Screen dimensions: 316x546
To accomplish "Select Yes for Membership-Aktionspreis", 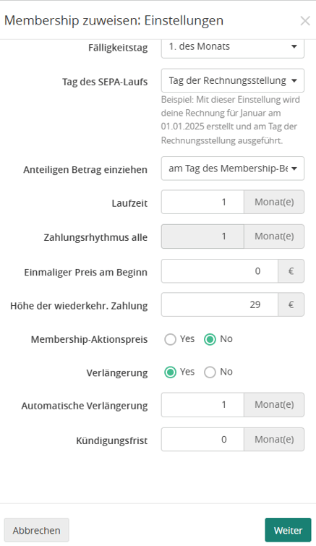I will [x=170, y=339].
